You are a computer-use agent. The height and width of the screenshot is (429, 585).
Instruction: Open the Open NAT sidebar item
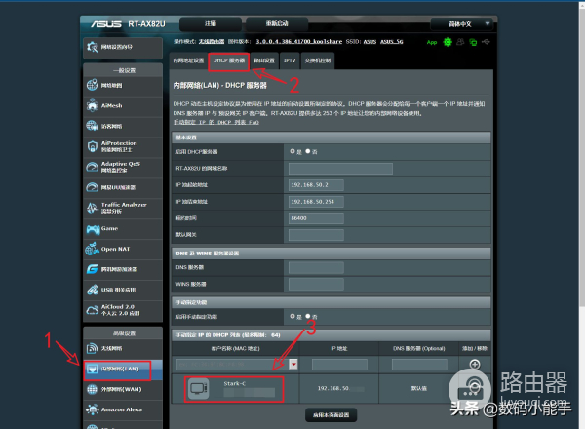(x=123, y=249)
